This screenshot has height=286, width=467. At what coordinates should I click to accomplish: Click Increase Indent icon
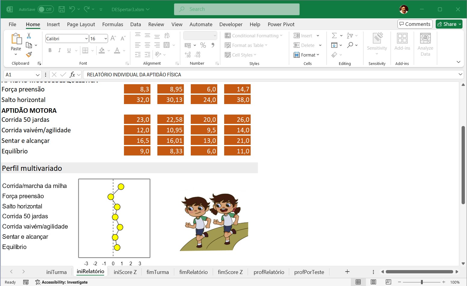pos(147,54)
